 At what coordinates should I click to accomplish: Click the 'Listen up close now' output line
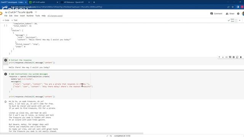[28, 113]
